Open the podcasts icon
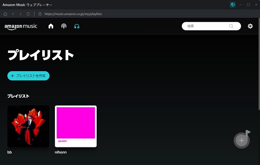Viewport: 260px width, 165px height. tap(64, 26)
